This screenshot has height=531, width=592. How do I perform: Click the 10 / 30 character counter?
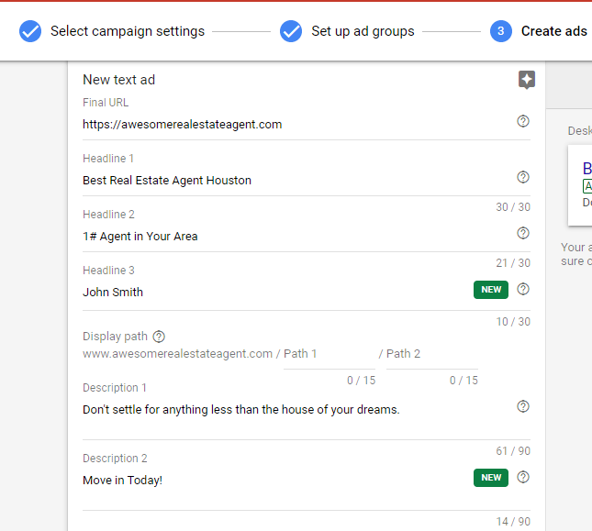tap(513, 322)
